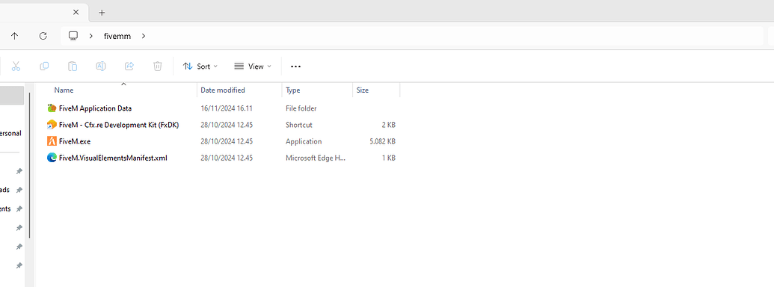Click the navigation pane scrollbar
This screenshot has height=287, width=774.
point(30,166)
